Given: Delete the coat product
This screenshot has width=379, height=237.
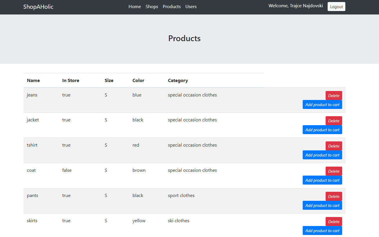Looking at the screenshot, I should pyautogui.click(x=333, y=171).
